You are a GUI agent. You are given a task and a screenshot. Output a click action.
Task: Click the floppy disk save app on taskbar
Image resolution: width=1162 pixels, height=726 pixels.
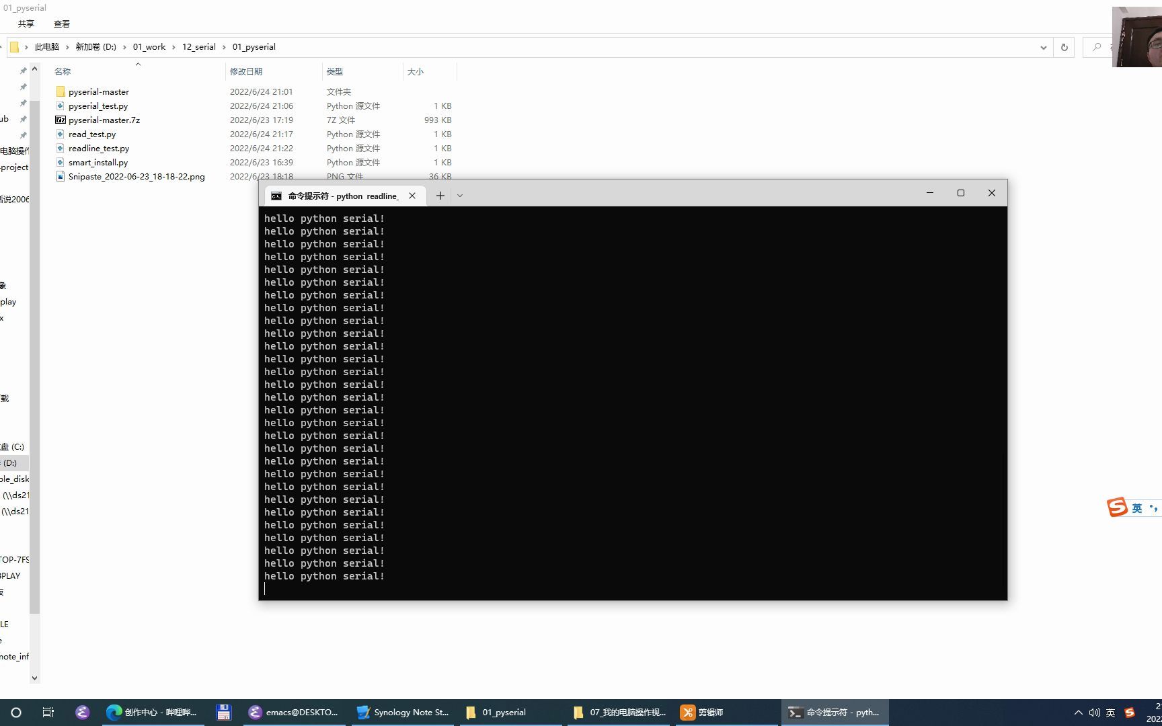(x=224, y=713)
